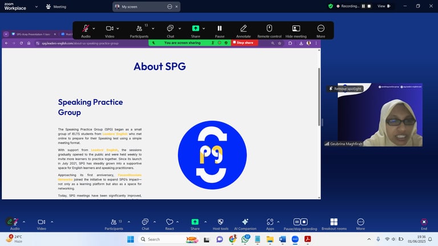
Task: Open AI Companion sparkle icon
Action: (x=245, y=222)
